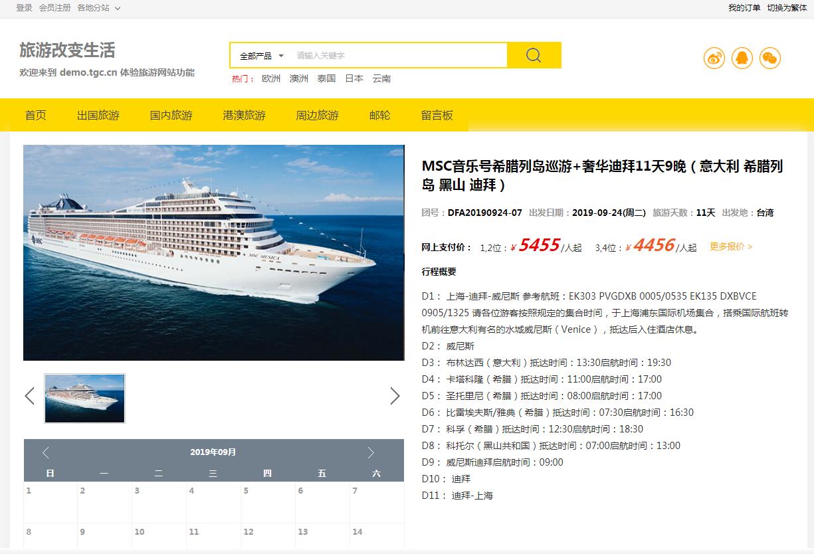Click 切换为繁体 language link
Viewport: 814px width, 554px height.
point(787,8)
